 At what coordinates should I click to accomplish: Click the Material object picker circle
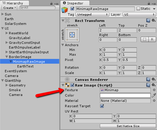[x=154, y=101]
